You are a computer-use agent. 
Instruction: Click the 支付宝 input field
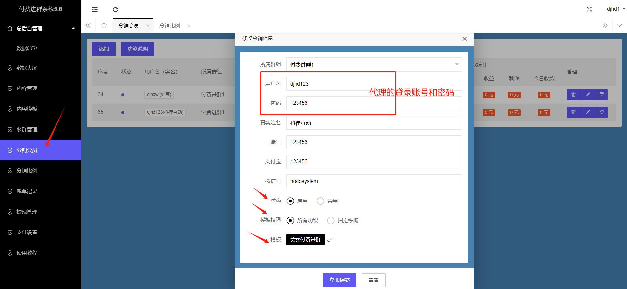coord(374,161)
